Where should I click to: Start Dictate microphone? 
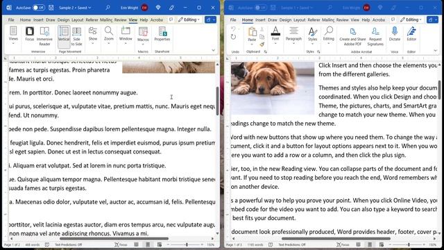pos(395,34)
